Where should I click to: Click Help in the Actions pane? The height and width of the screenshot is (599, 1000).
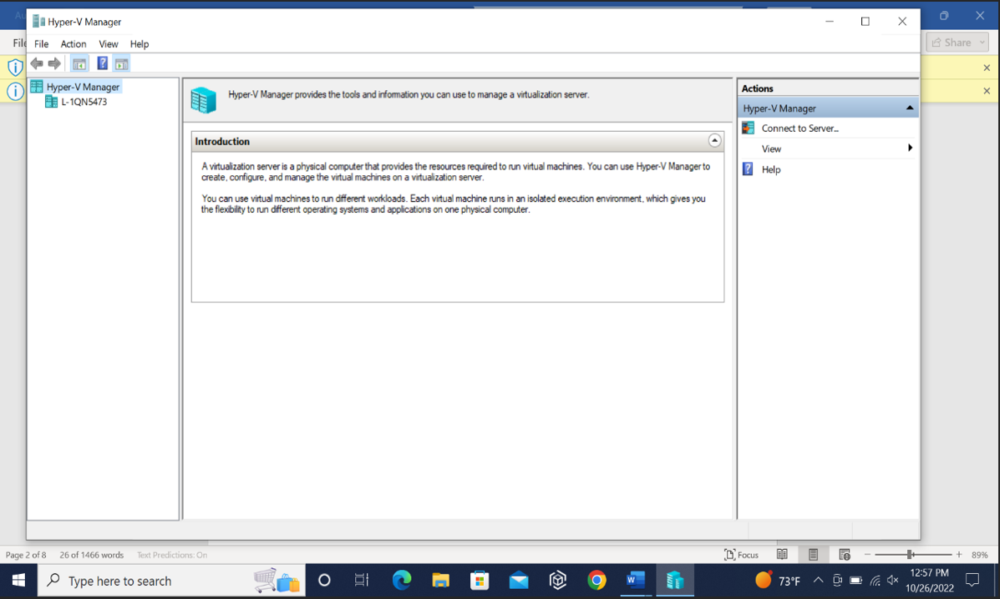pos(771,169)
